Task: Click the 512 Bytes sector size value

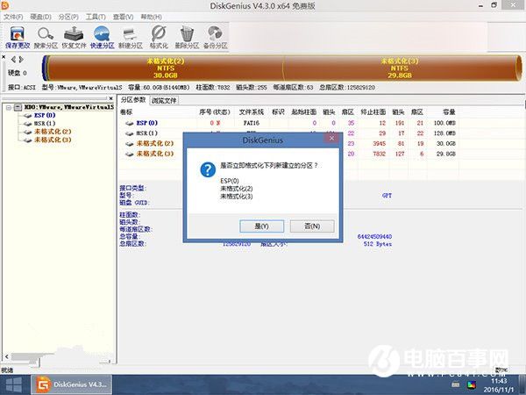Action: (378, 244)
